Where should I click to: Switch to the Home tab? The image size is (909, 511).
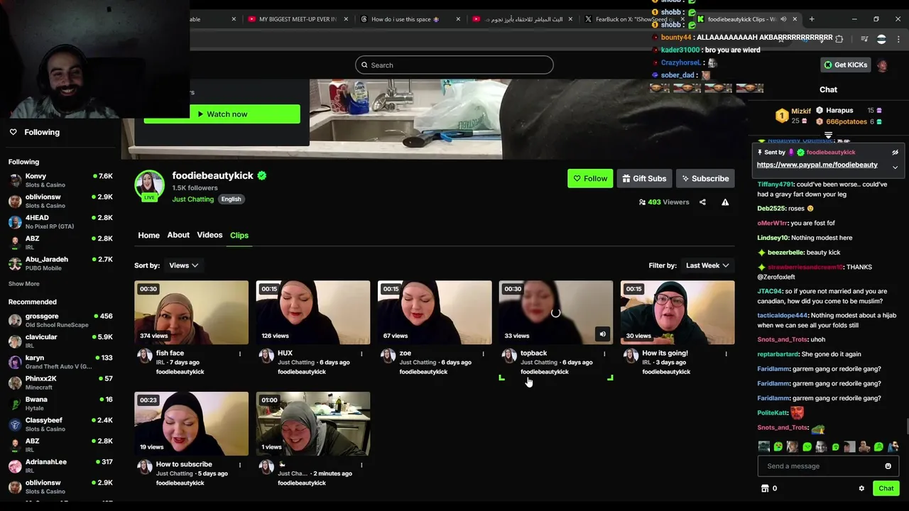point(148,235)
